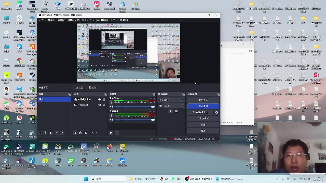This screenshot has height=183, width=326.
Task: Add a transition with the plus icon
Action: pos(170,111)
